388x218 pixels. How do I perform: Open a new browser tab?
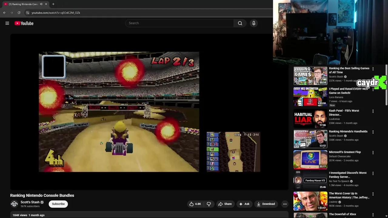(x=53, y=4)
